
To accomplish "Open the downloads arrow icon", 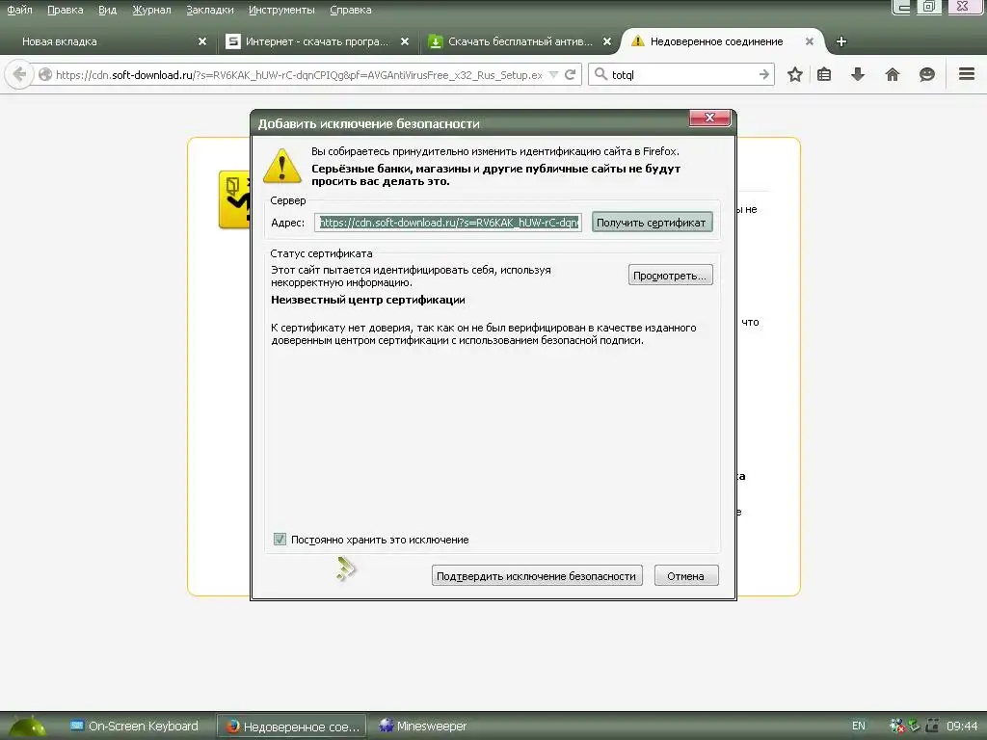I will (x=857, y=74).
